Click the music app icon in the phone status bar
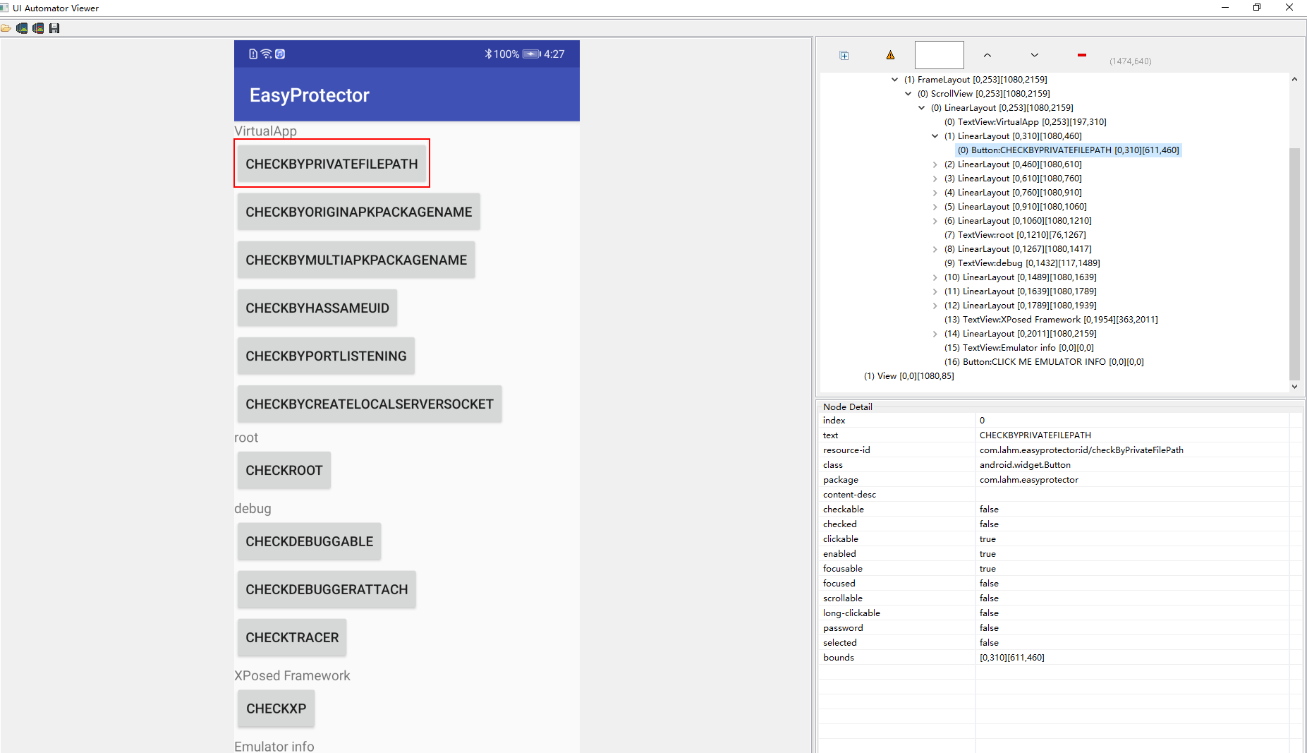This screenshot has height=753, width=1307. (x=280, y=54)
